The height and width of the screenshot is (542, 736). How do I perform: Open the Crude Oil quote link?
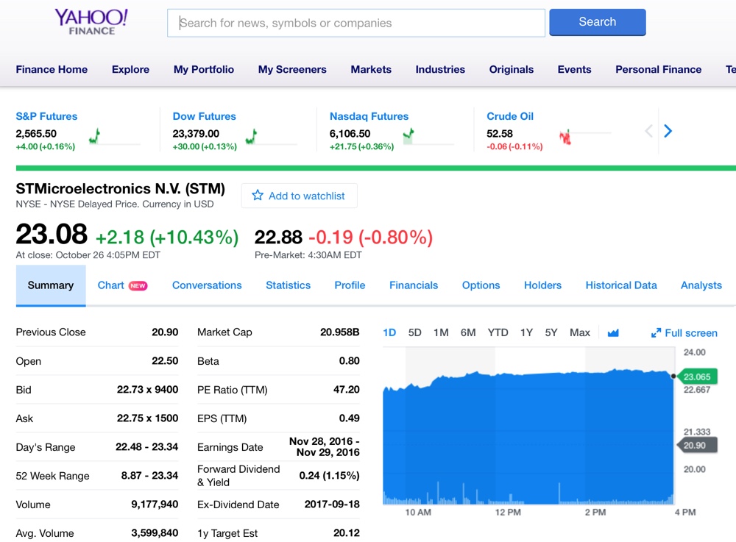pyautogui.click(x=510, y=116)
